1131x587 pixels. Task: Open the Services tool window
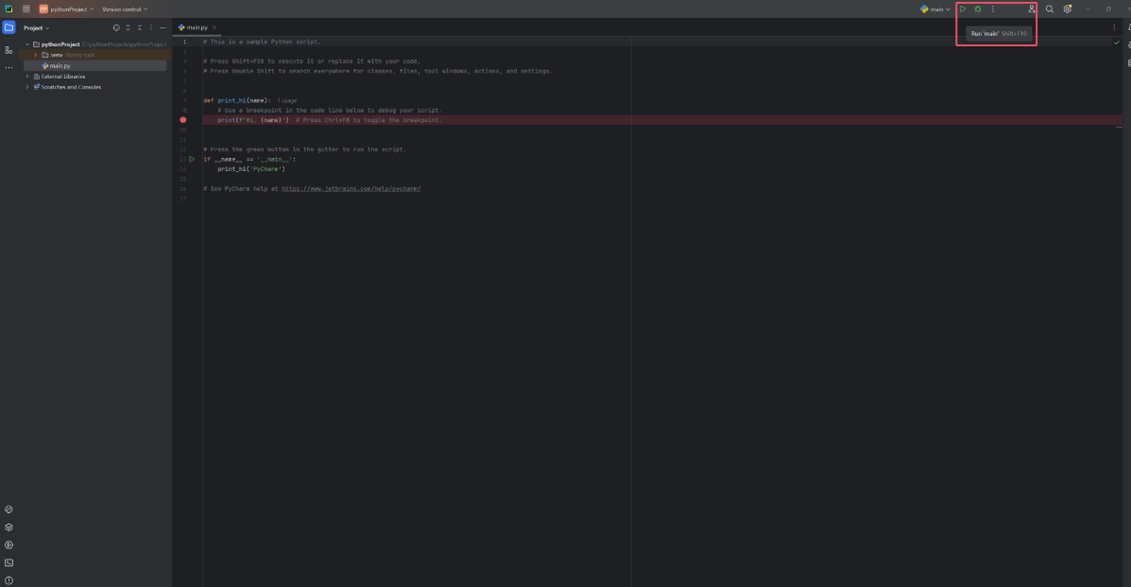coord(9,545)
